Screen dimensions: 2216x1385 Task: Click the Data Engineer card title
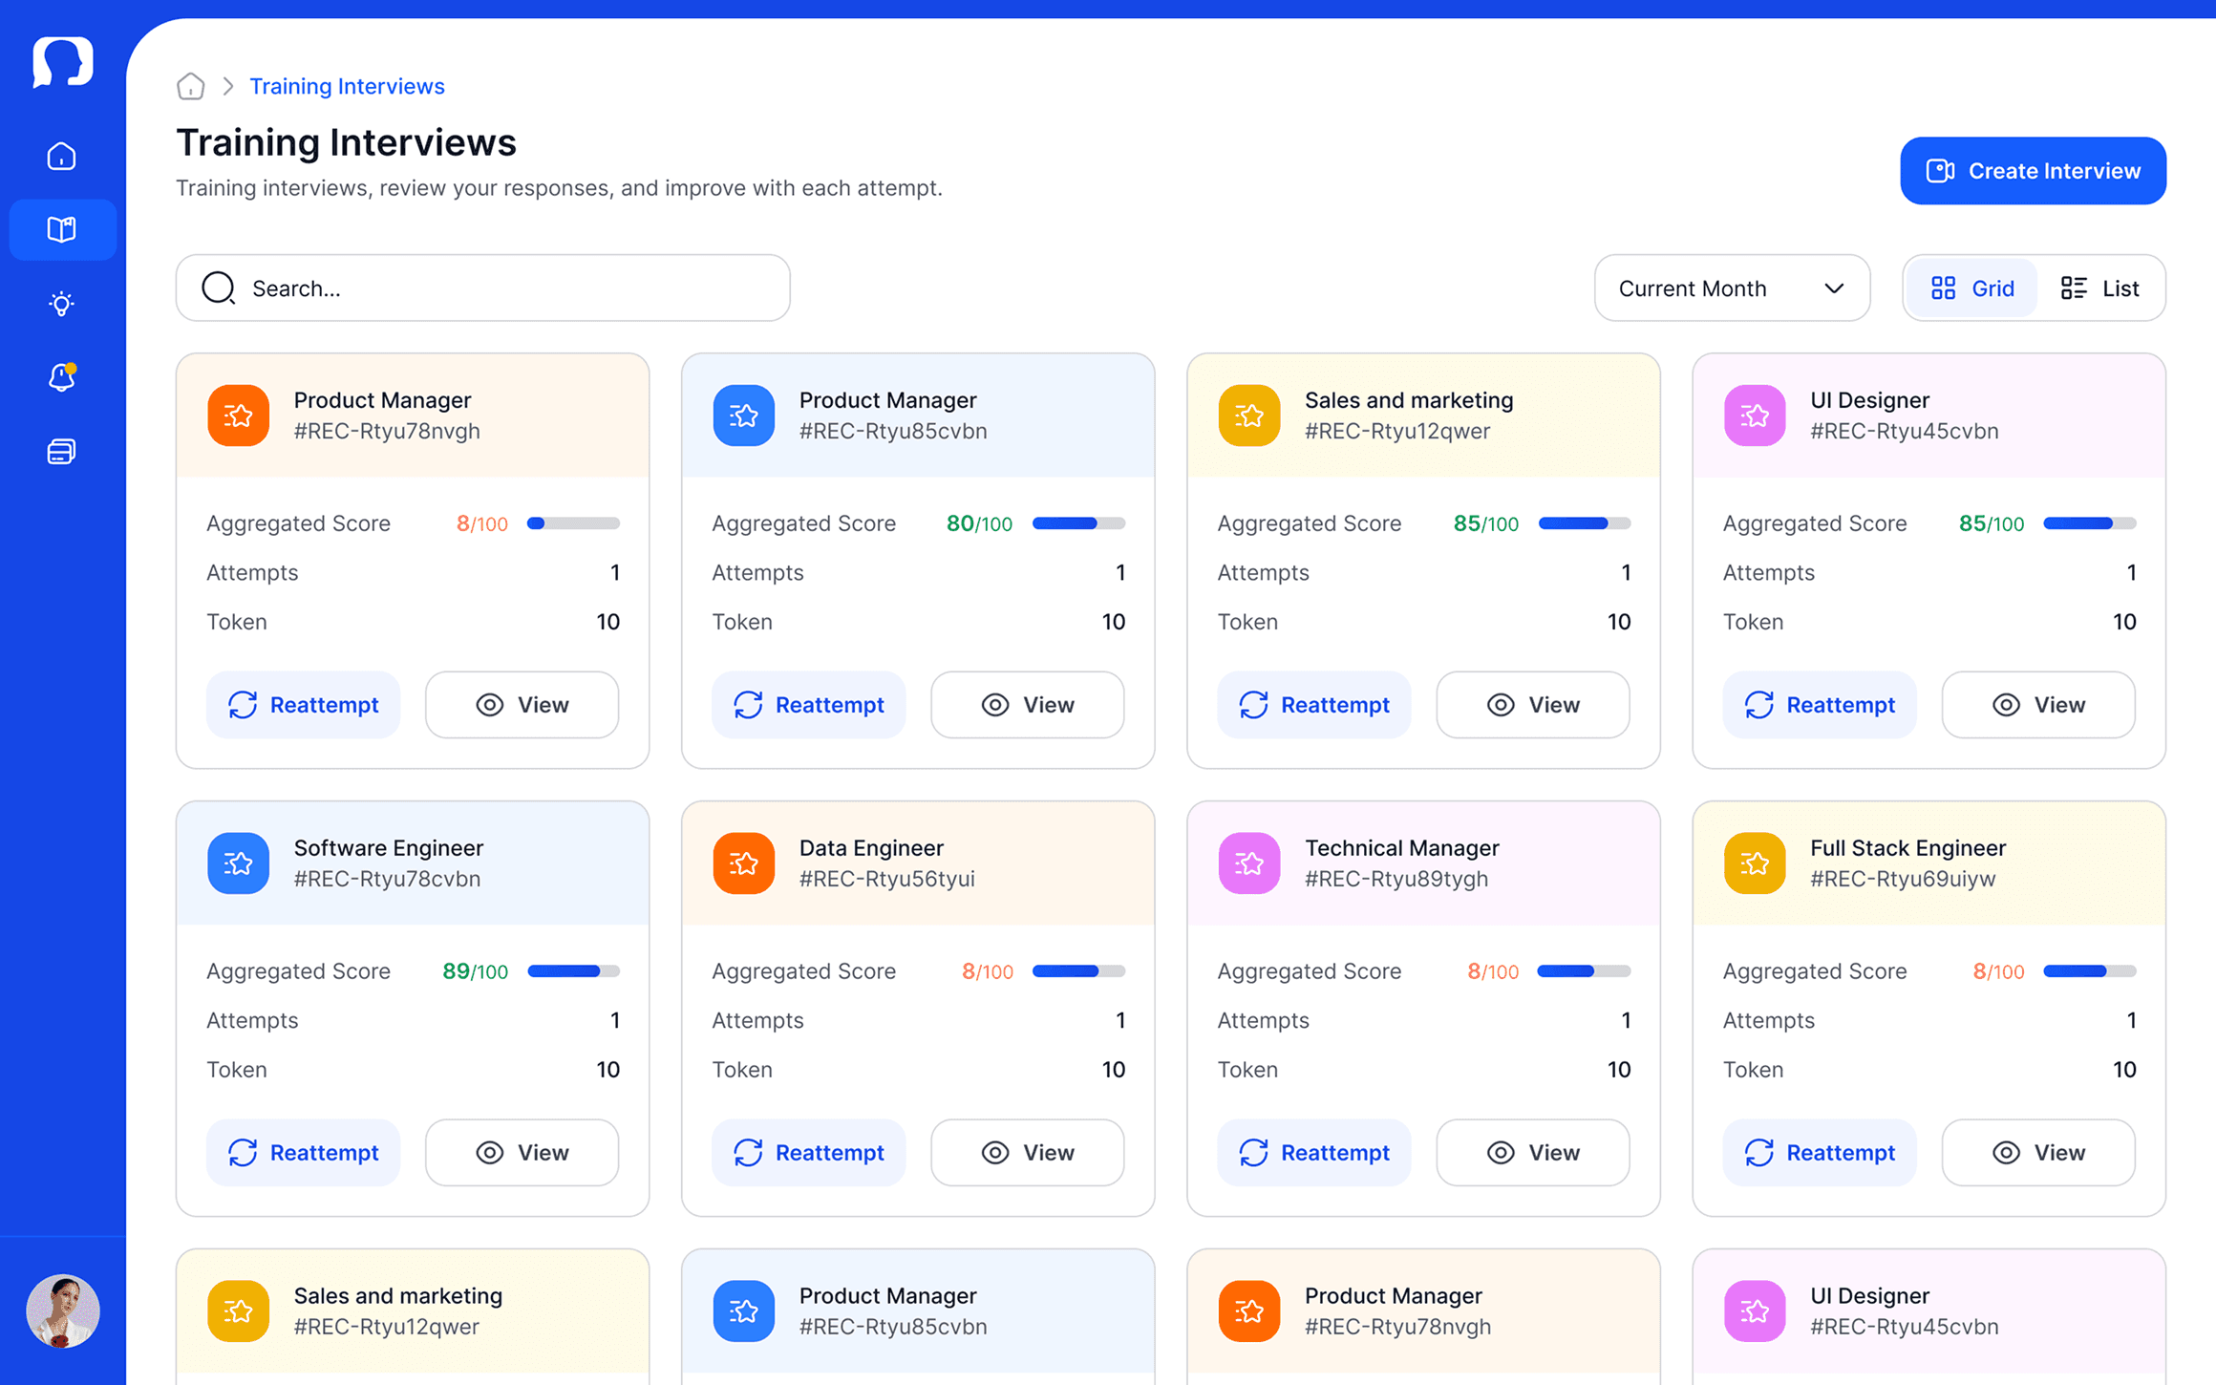pos(871,848)
